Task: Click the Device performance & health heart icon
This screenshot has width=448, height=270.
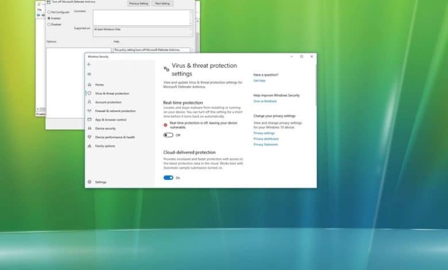Action: point(90,137)
